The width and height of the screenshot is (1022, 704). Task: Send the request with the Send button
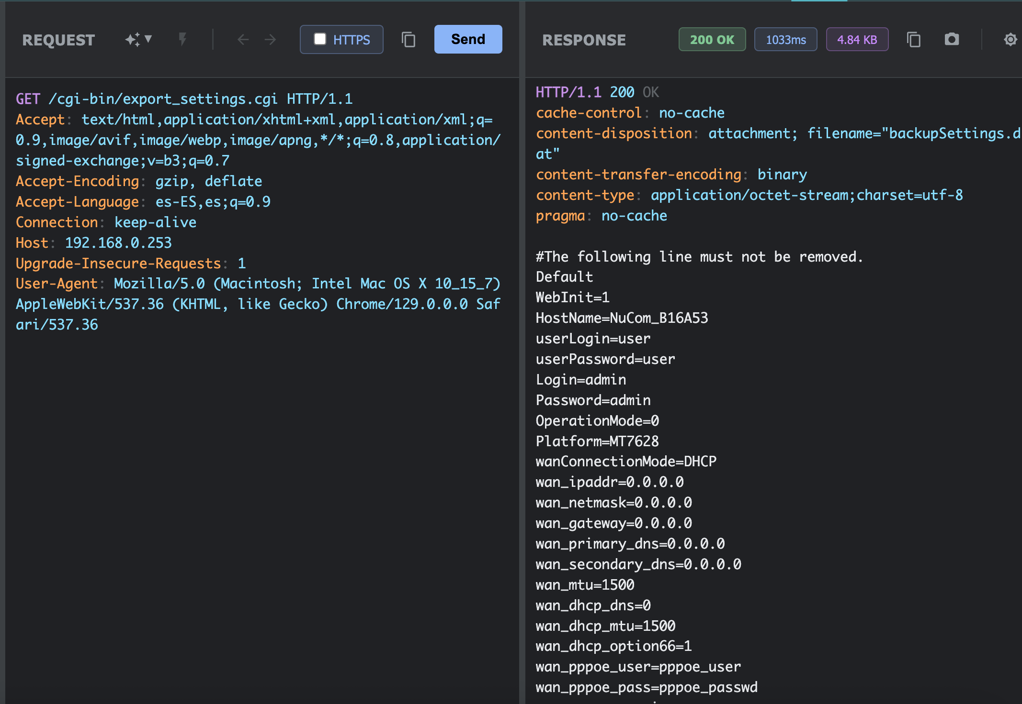point(467,39)
